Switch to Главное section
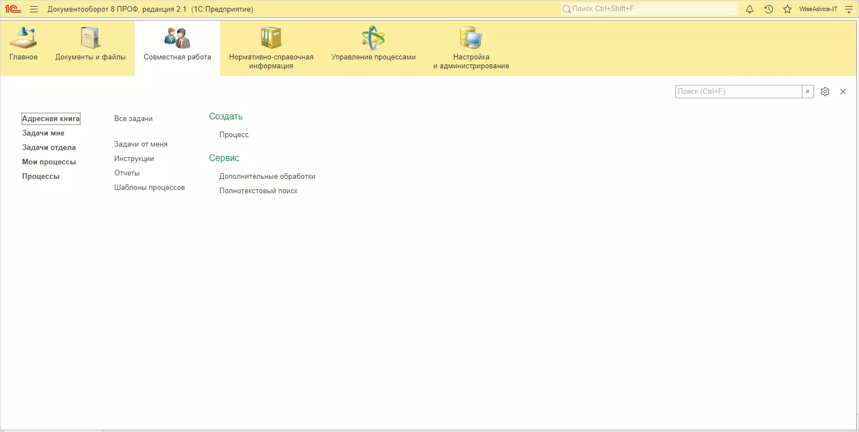The height and width of the screenshot is (432, 859). [x=23, y=48]
